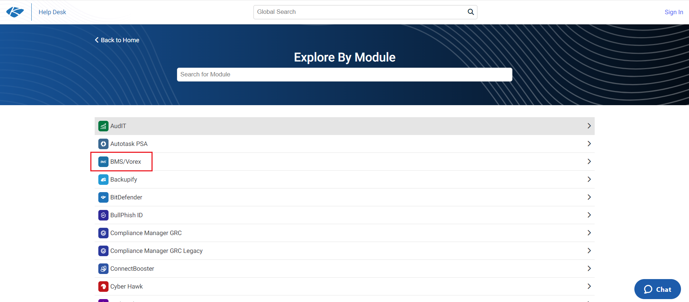Click Sign In link
The width and height of the screenshot is (689, 302).
point(673,12)
